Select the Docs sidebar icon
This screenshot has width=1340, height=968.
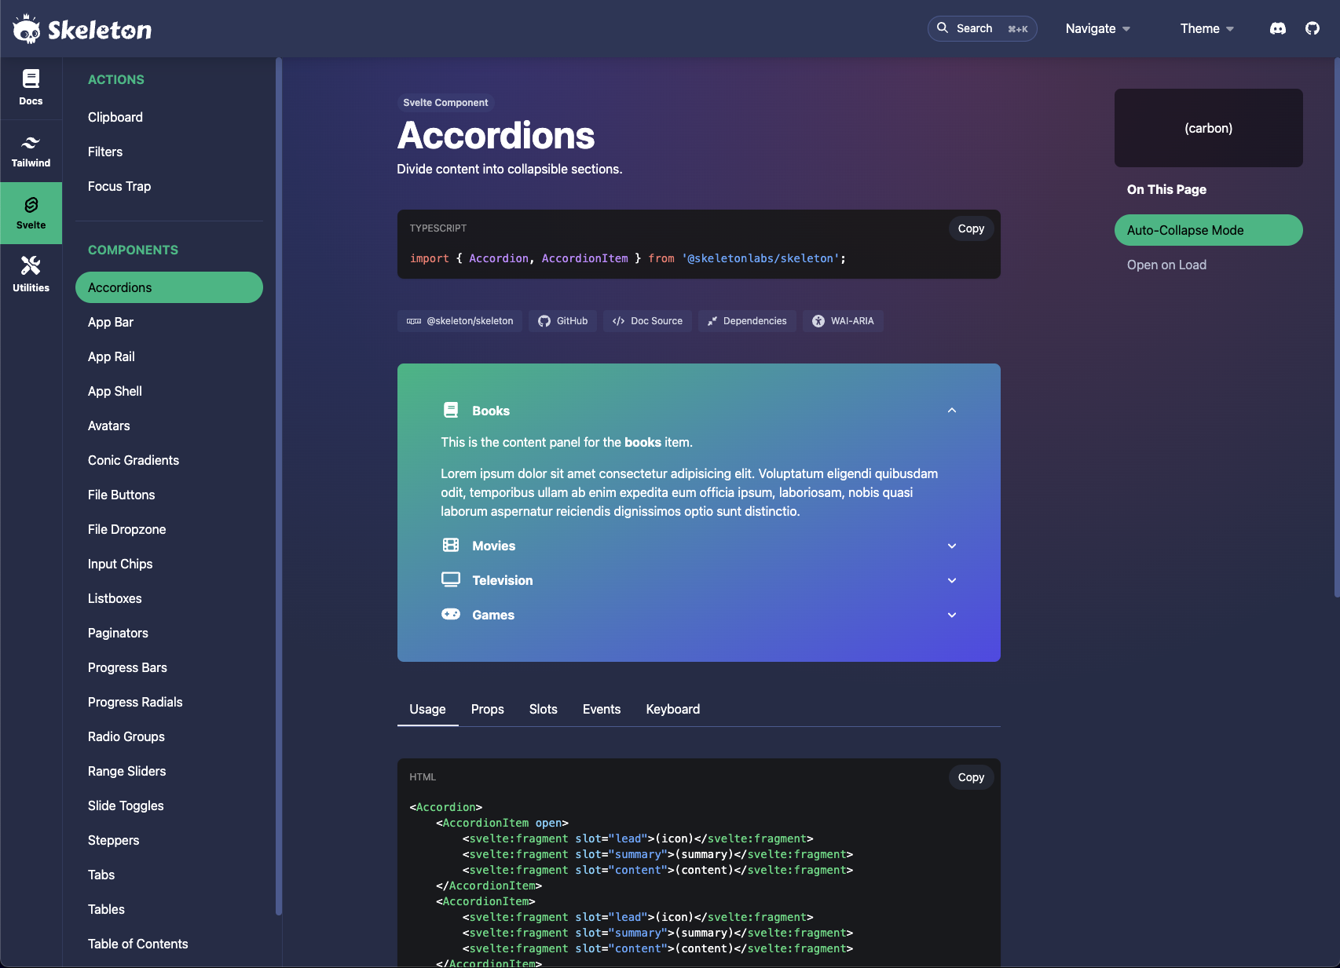pyautogui.click(x=31, y=87)
